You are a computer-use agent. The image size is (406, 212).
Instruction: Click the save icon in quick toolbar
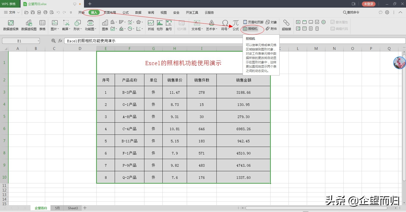point(33,12)
